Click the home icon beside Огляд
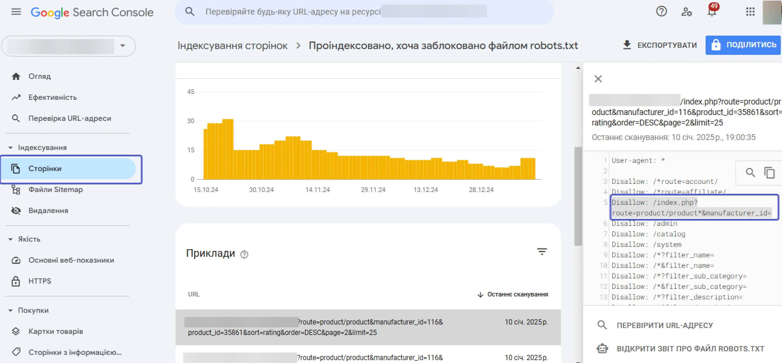This screenshot has height=363, width=782. coord(16,76)
